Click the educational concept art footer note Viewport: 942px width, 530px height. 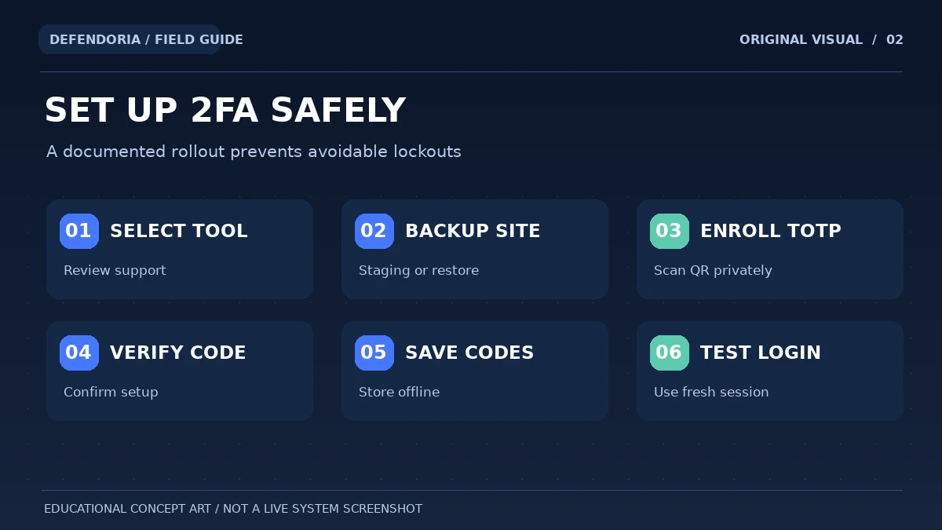pos(233,509)
